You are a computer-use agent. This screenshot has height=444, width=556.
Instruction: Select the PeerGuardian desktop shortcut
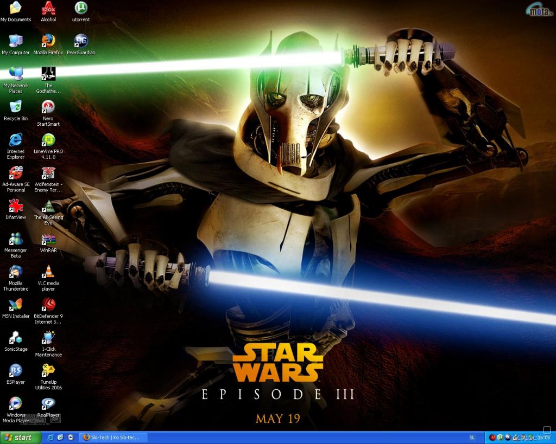[81, 44]
